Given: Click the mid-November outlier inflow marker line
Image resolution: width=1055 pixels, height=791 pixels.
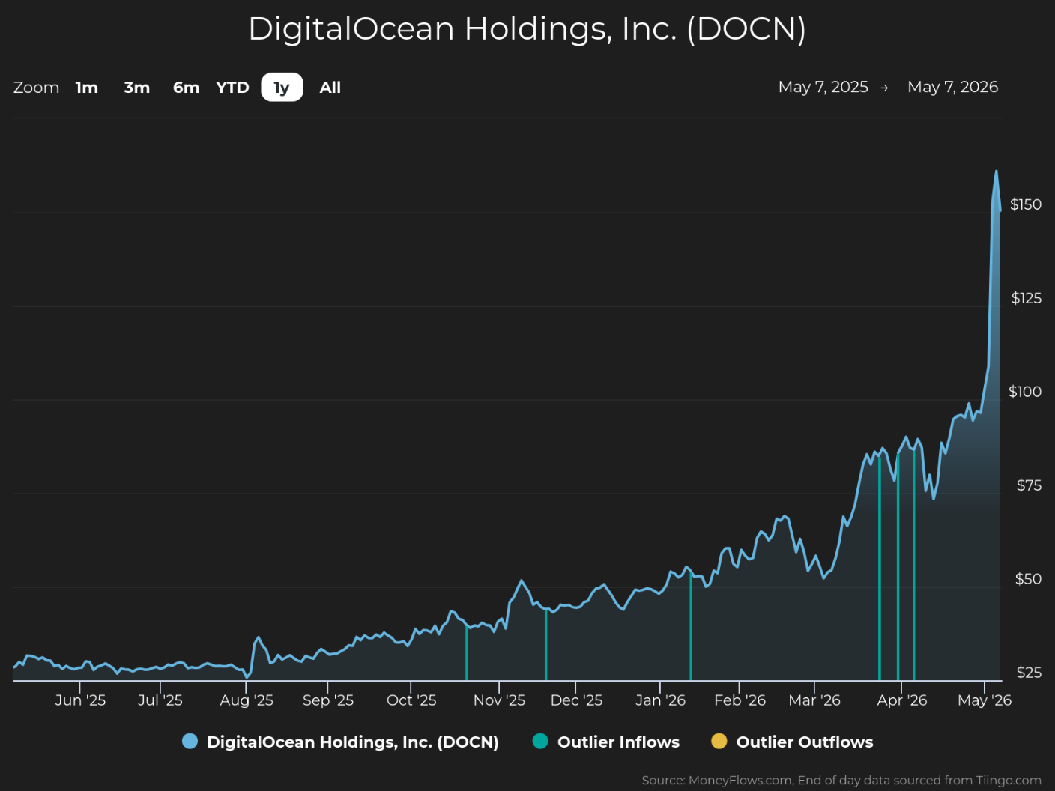Looking at the screenshot, I should pos(546,646).
